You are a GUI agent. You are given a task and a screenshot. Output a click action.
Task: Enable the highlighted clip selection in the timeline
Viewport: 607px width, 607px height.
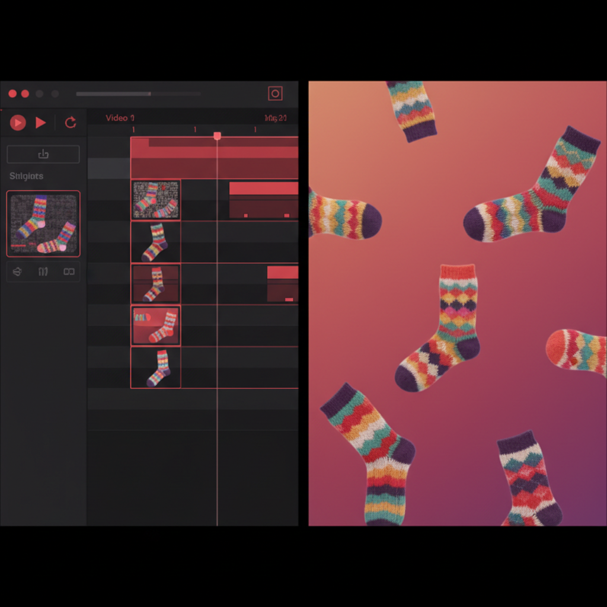(x=156, y=325)
